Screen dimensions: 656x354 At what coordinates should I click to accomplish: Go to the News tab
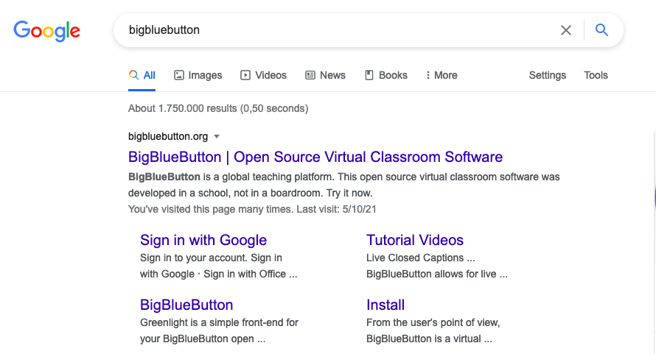326,75
